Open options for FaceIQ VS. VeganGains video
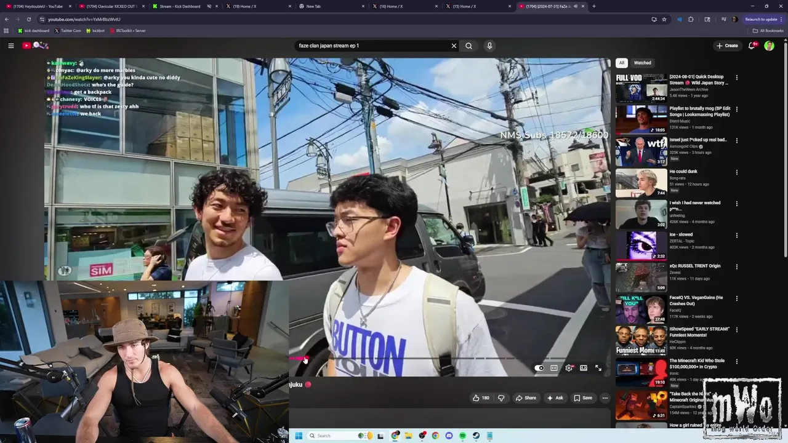 tap(736, 298)
